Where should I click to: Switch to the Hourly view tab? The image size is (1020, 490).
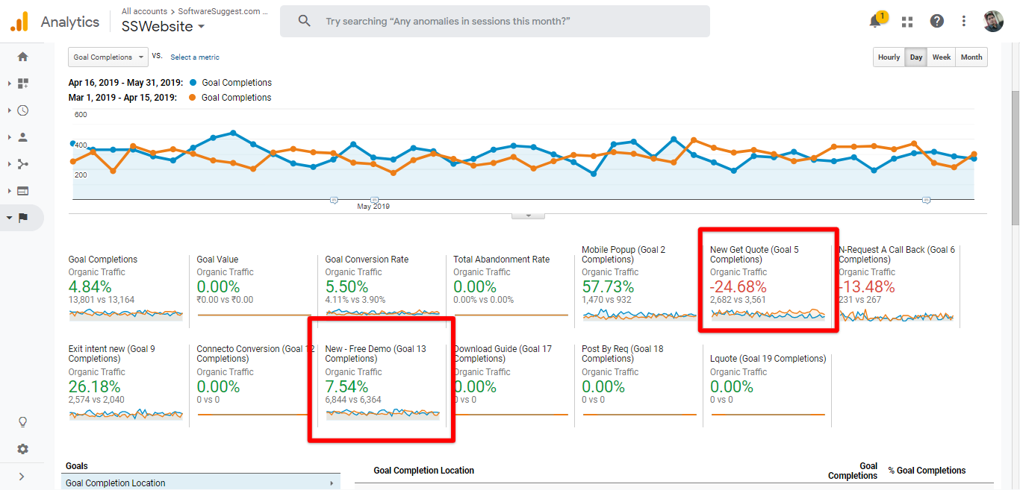coord(889,57)
